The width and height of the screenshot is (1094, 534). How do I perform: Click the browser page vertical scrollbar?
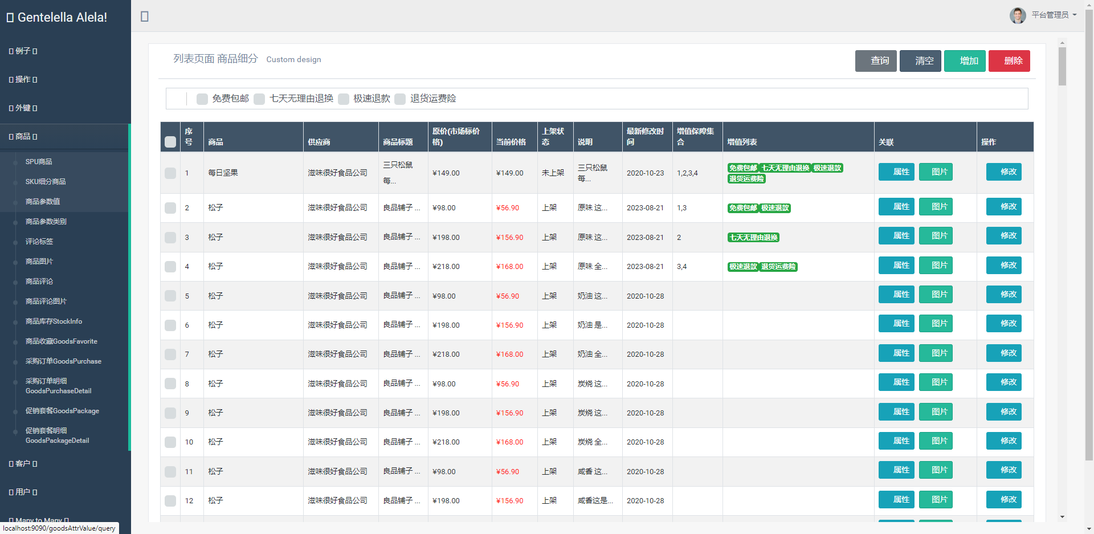(1089, 234)
